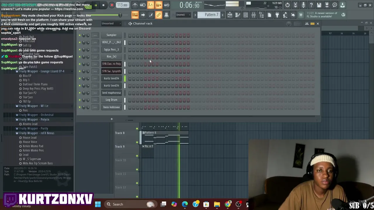The height and width of the screenshot is (210, 374).
Task: Click the Track 9 label in playlist
Action: (x=120, y=146)
